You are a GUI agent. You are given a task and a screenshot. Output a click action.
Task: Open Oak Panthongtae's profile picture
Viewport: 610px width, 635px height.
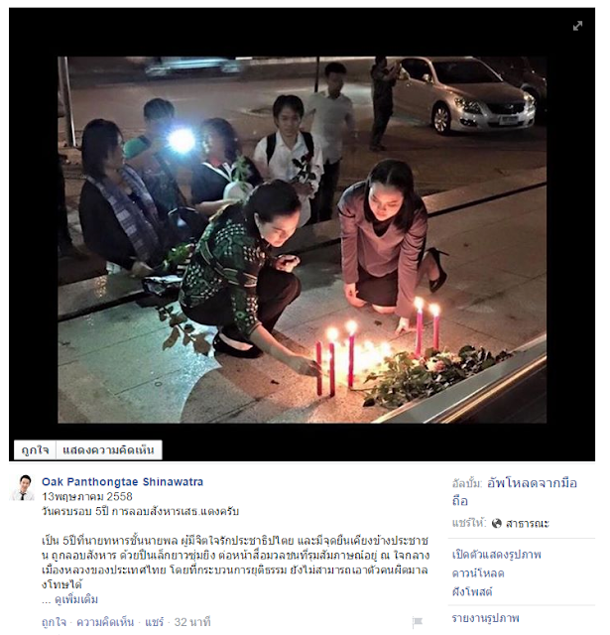[22, 487]
